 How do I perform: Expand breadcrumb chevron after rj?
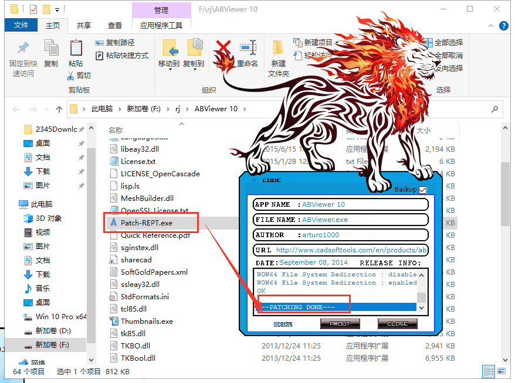[x=187, y=109]
